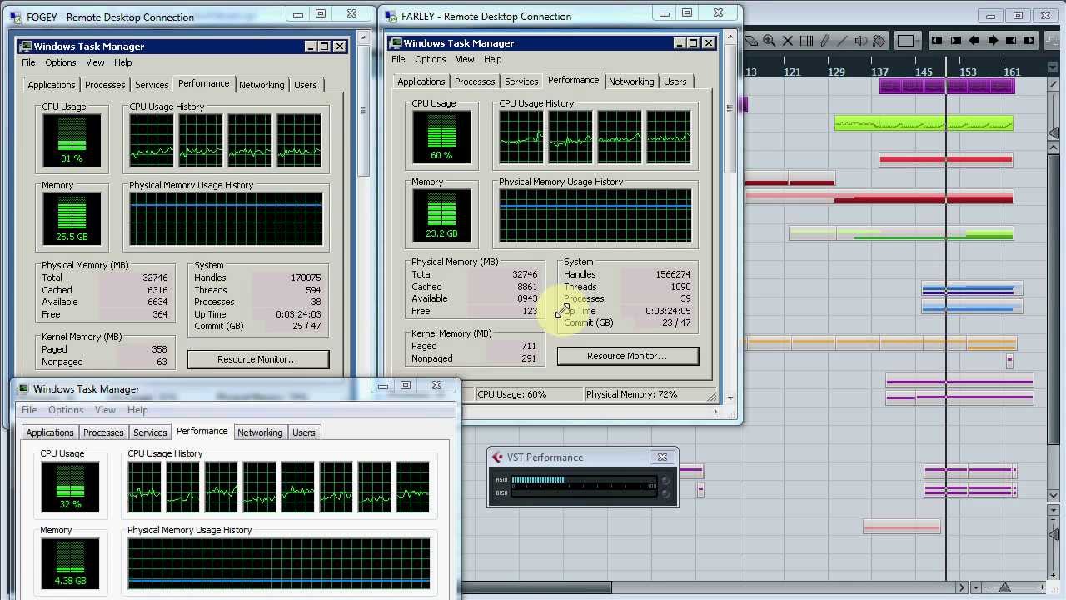Screen dimensions: 1066x600
Task: Click FARLEY status text 'Physical Memory: 72%'
Action: pyautogui.click(x=631, y=394)
